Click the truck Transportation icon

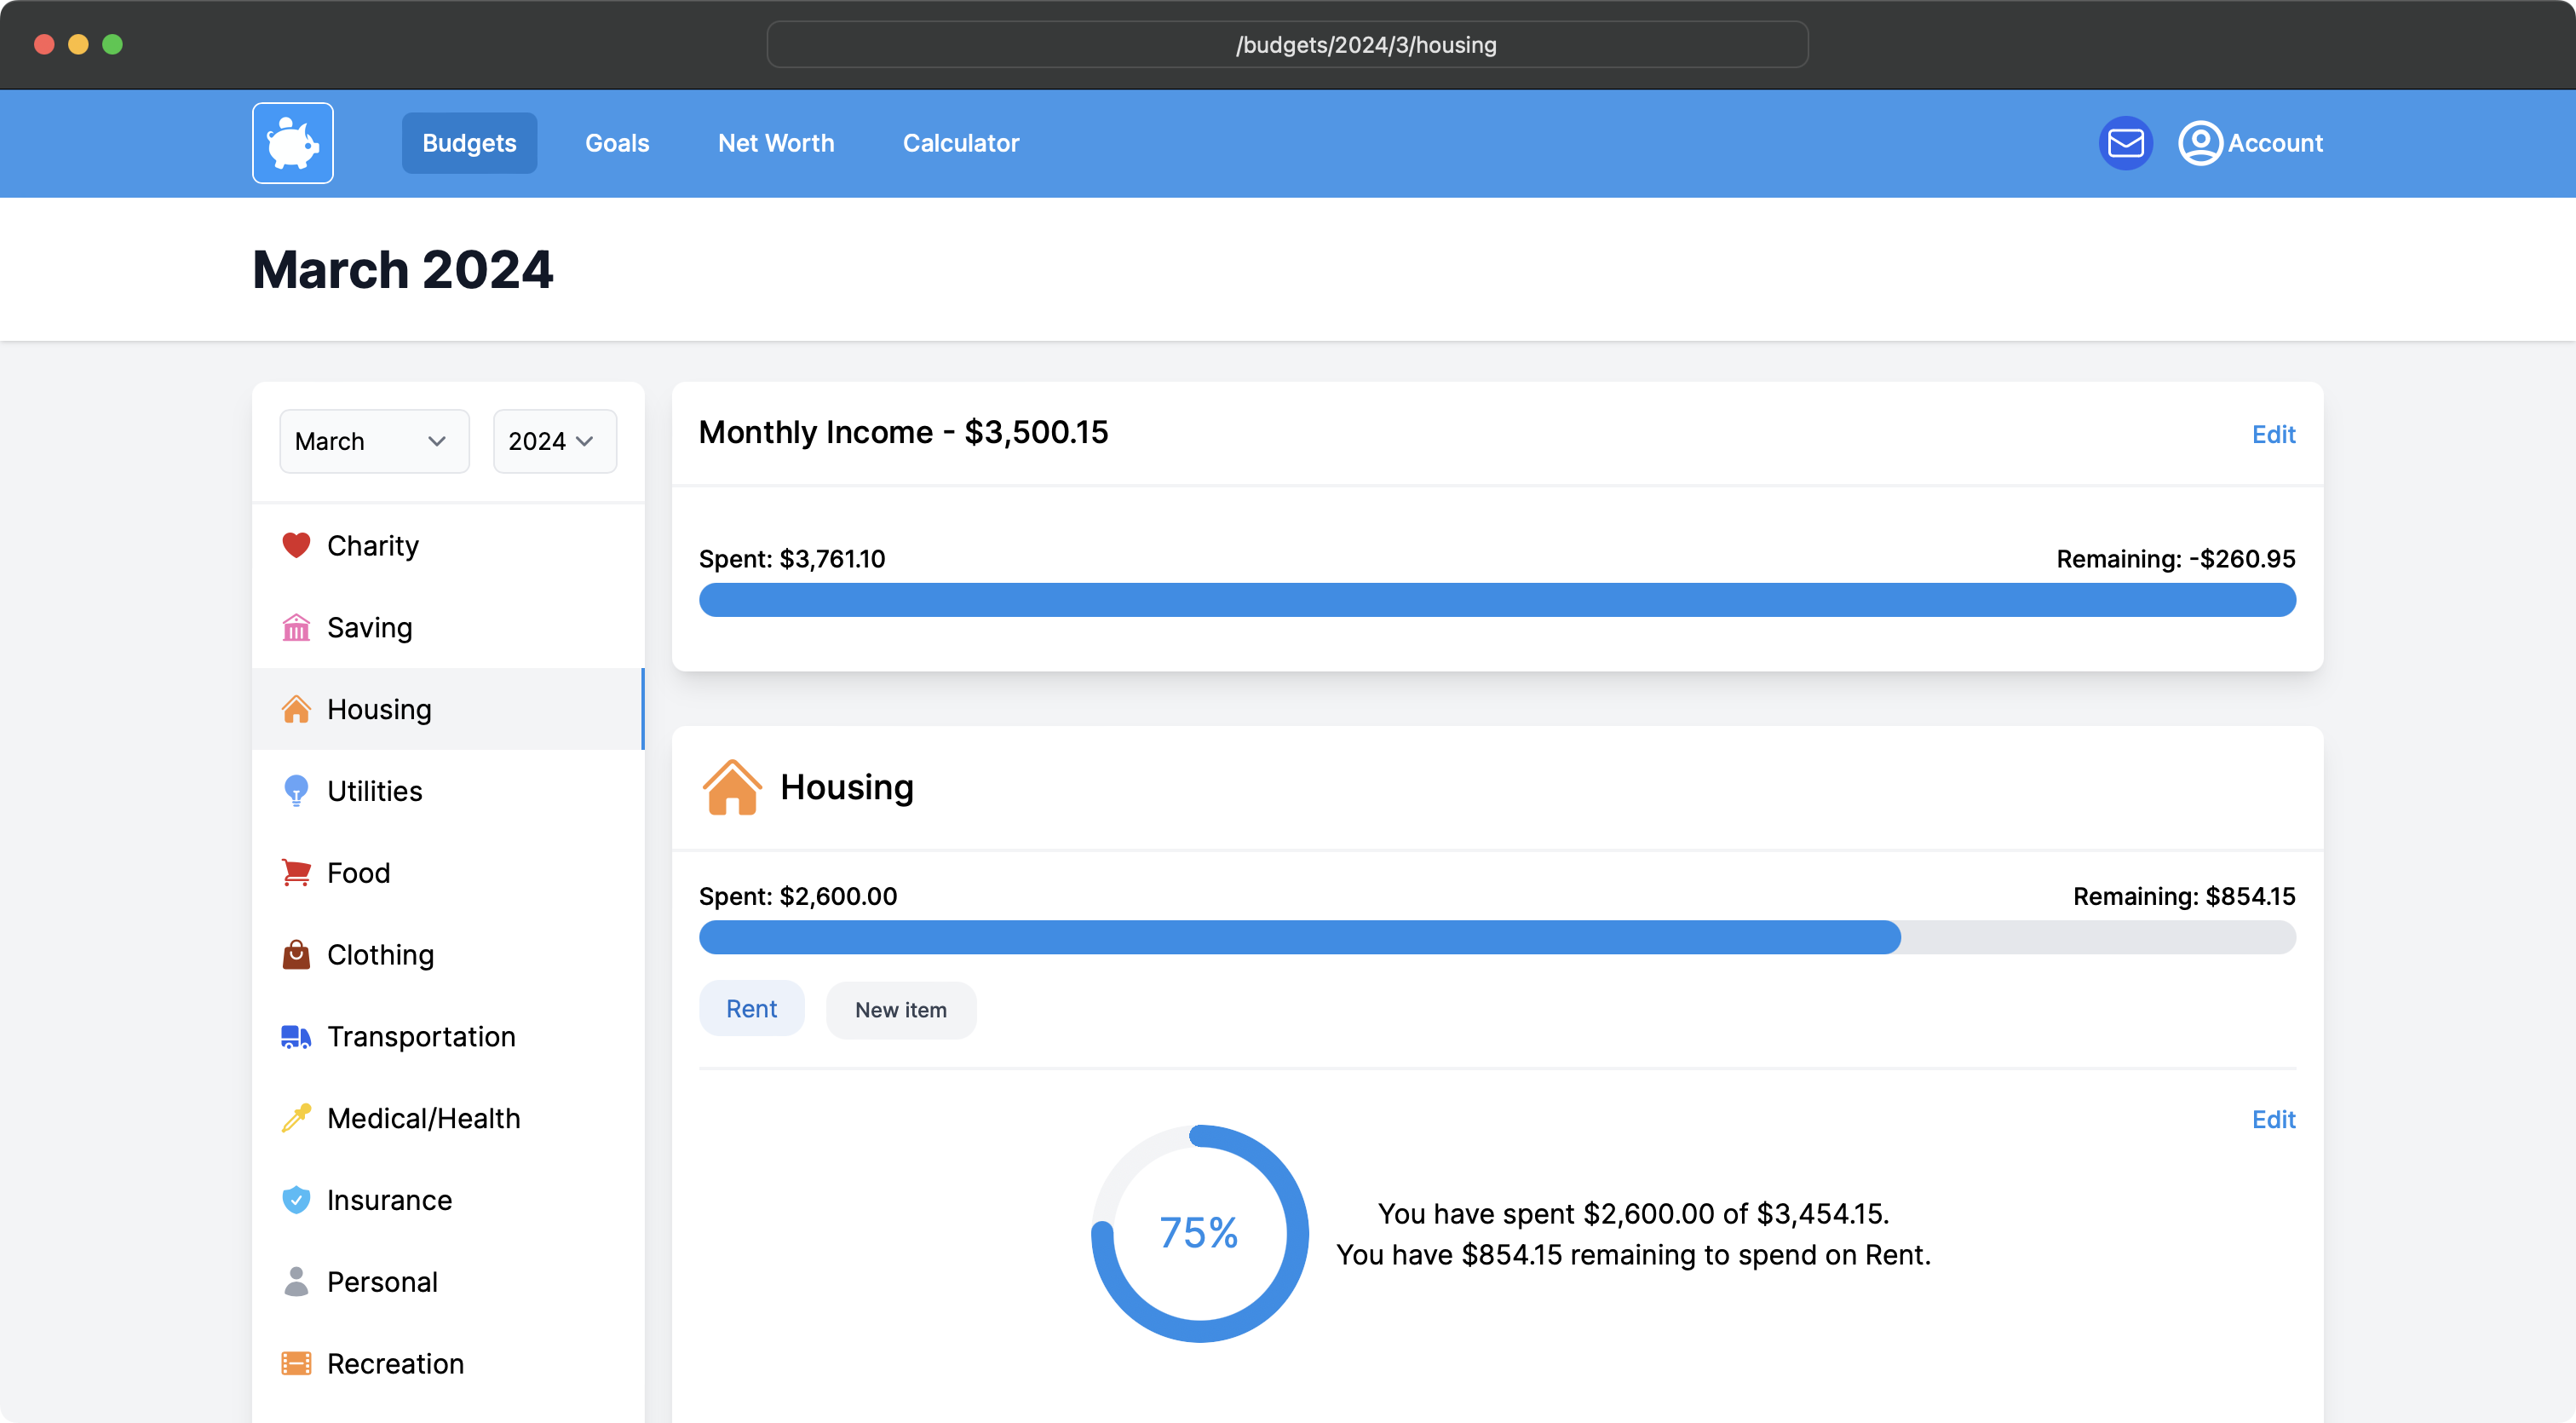[x=296, y=1036]
